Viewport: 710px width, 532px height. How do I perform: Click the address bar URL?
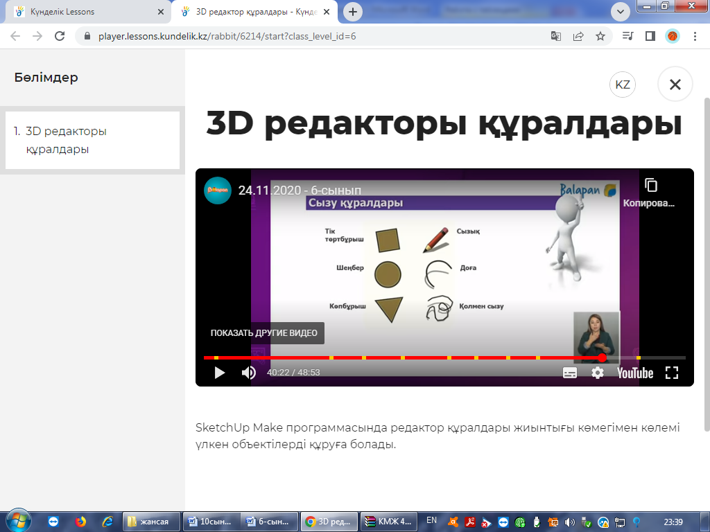coord(227,36)
